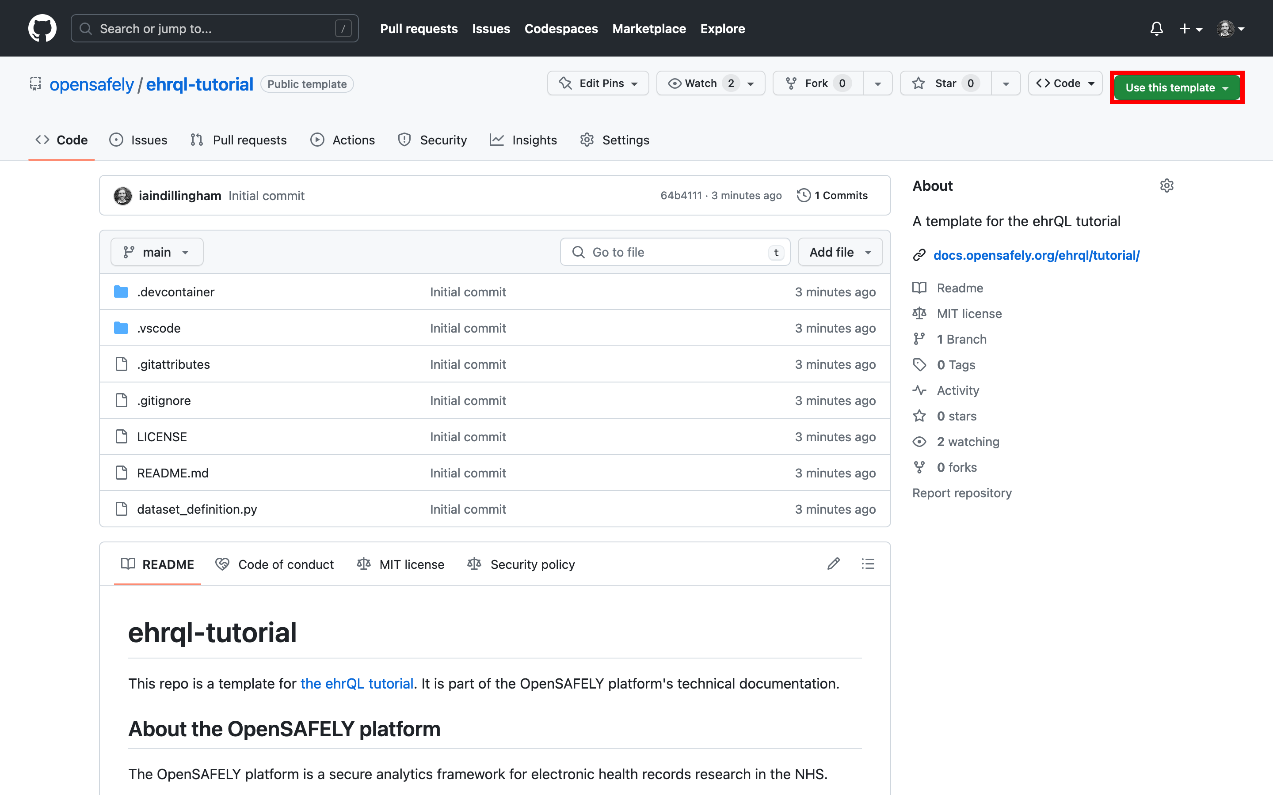
Task: Switch to the Pull requests repo tab
Action: [239, 140]
